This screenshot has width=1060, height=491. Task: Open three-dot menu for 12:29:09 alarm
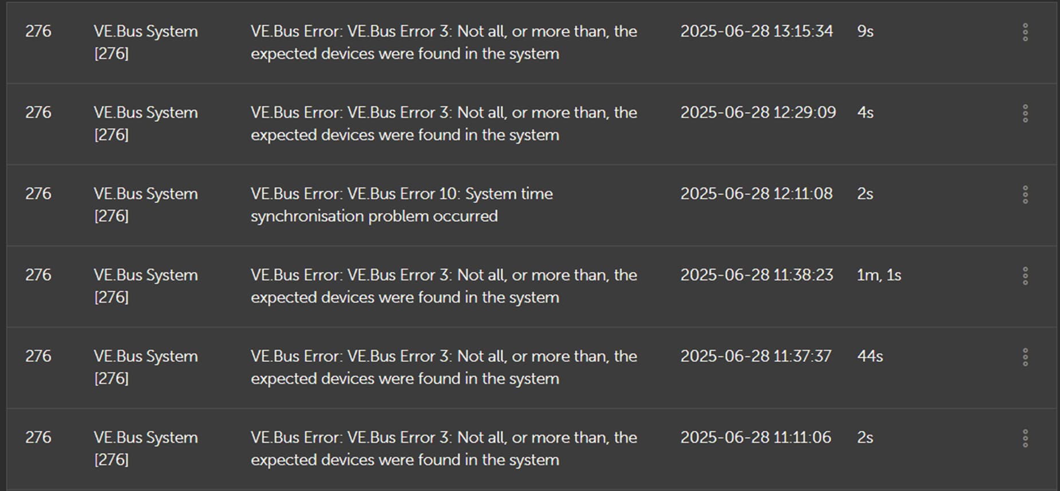[1025, 113]
